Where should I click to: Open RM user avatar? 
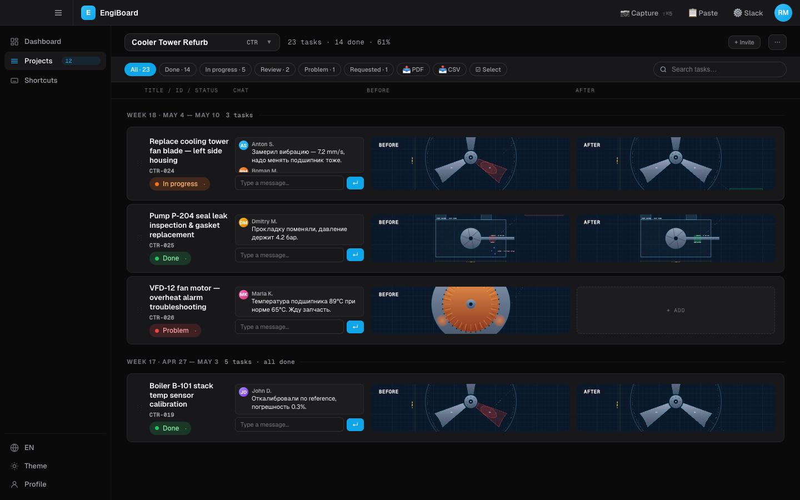pos(783,13)
